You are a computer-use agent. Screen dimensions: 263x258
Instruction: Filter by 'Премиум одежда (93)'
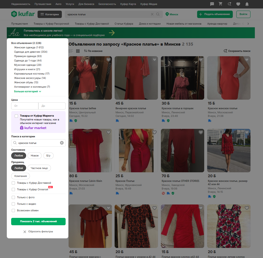[28, 56]
